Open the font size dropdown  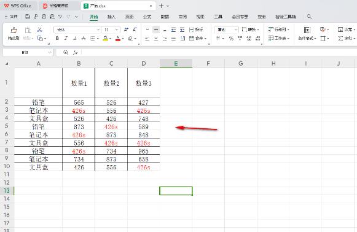point(117,29)
